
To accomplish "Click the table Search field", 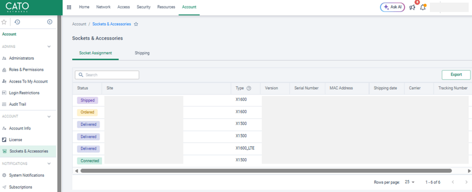I will click(x=107, y=75).
